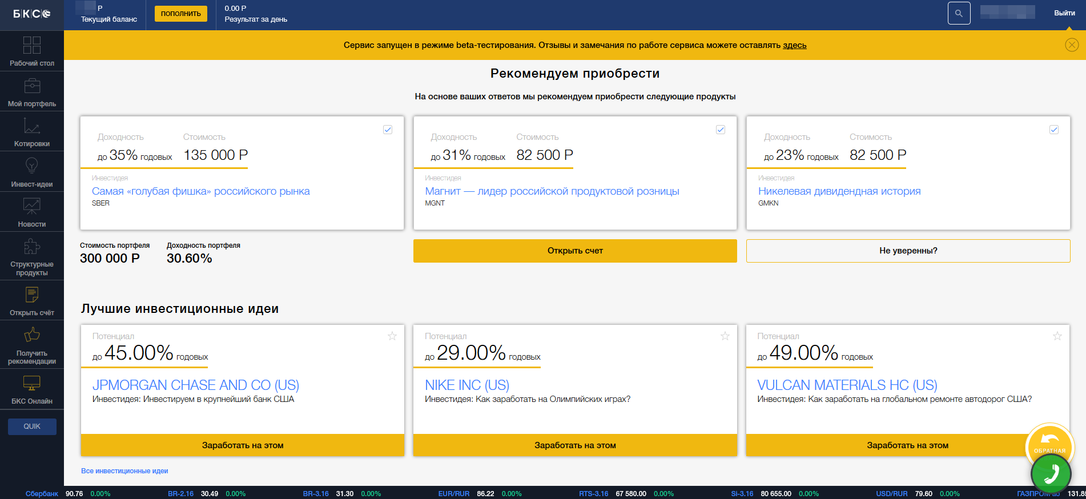
Task: Click the SBER ticker label
Action: click(100, 203)
